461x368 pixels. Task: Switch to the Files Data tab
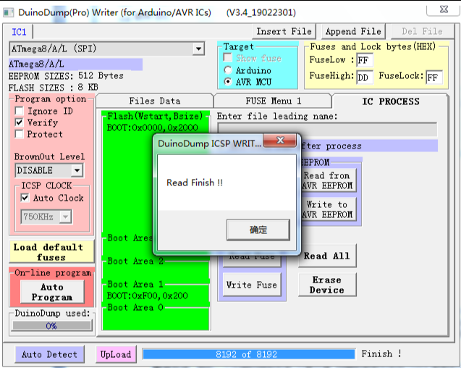pyautogui.click(x=155, y=101)
